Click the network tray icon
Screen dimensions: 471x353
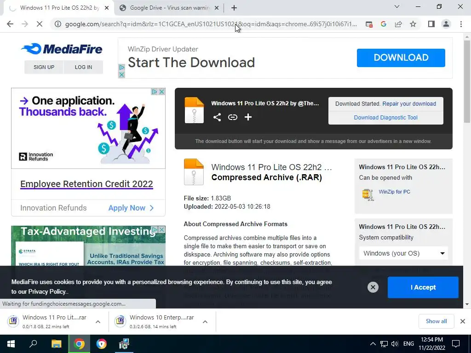(384, 344)
